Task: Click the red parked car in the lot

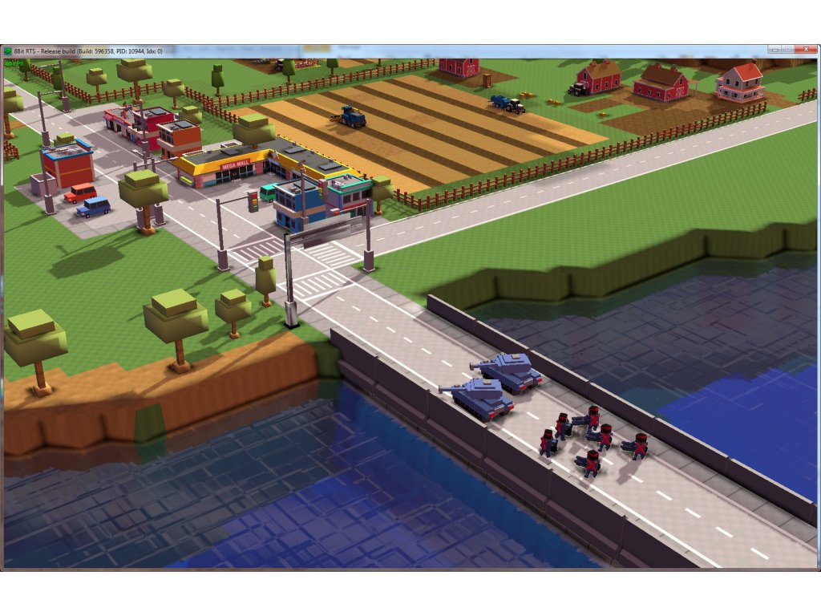Action: [x=80, y=192]
